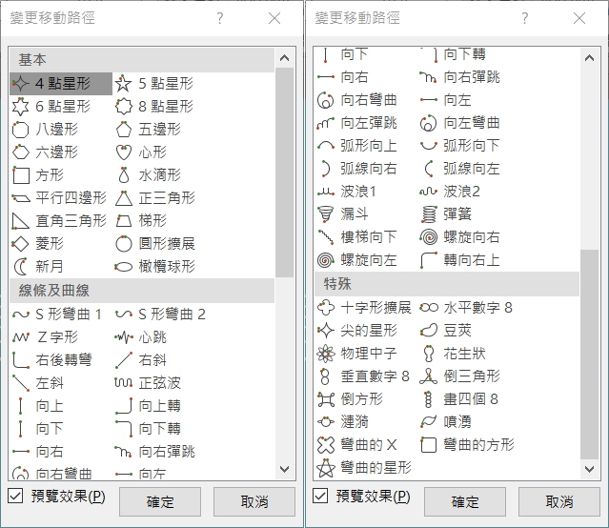Screen dimensions: 609x528
Task: Click the left list scrollbar thumb
Action: click(284, 173)
